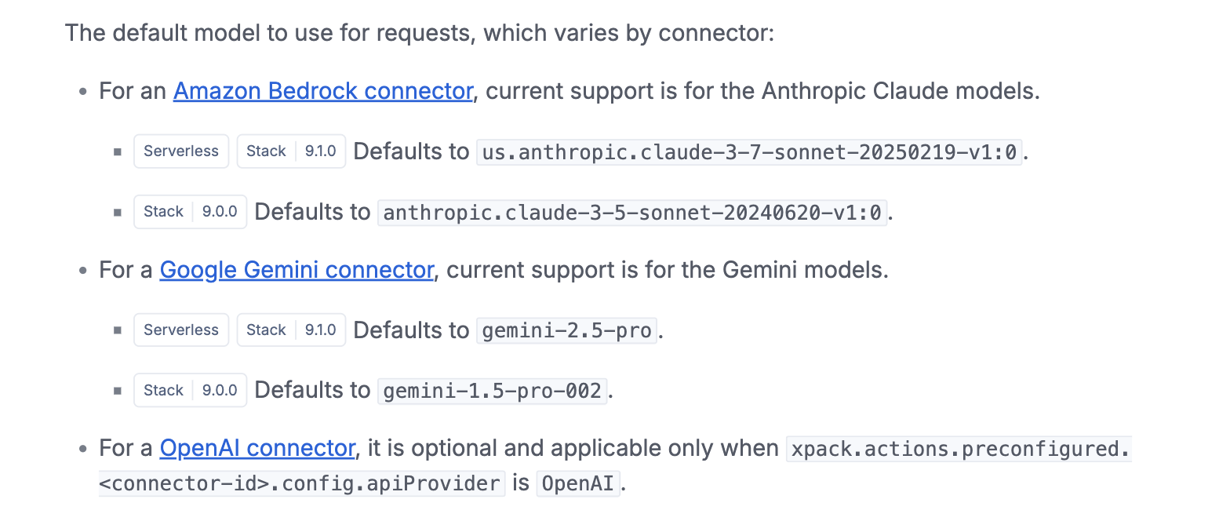Click the Serverless badge beside the Claude 3.7 default
Screen dimensions: 1230x521
(181, 151)
